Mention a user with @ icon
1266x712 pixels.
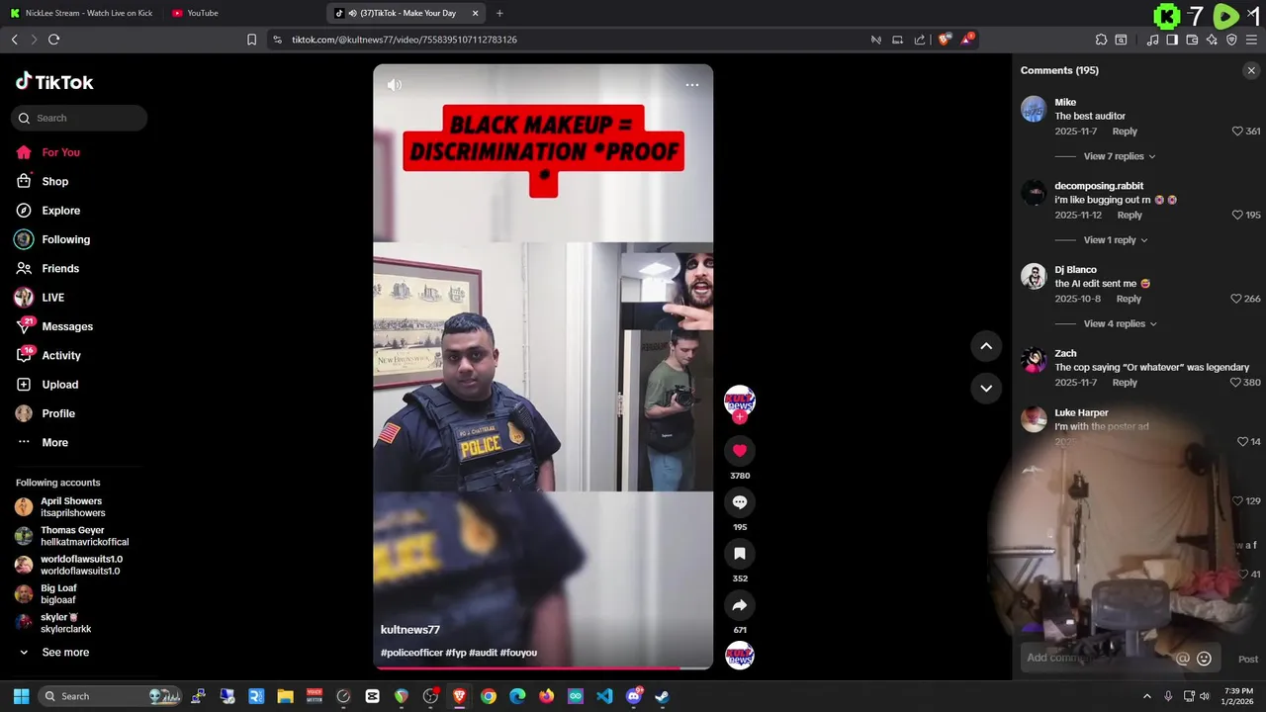[x=1182, y=659]
